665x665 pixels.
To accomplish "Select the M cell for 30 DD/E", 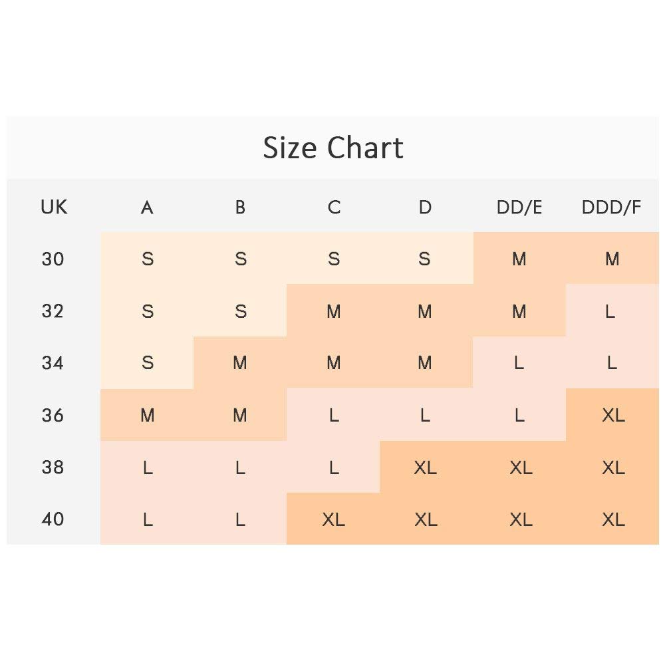I will (x=519, y=259).
